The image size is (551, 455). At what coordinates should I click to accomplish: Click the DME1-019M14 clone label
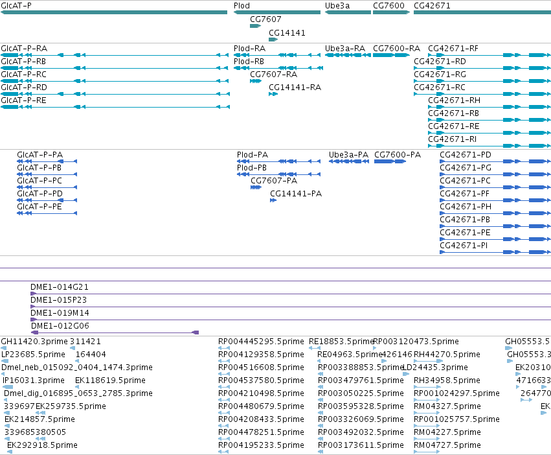coord(60,313)
